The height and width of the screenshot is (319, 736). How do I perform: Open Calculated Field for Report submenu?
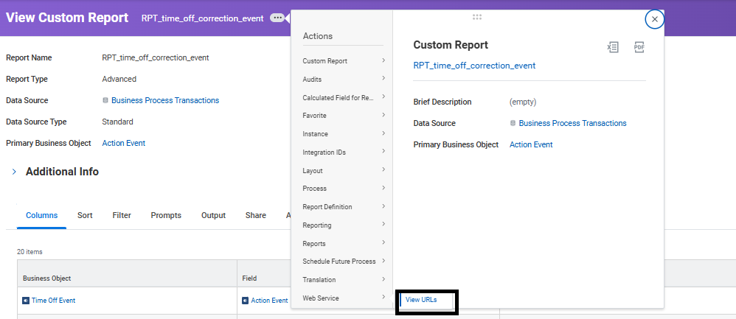[x=344, y=97]
